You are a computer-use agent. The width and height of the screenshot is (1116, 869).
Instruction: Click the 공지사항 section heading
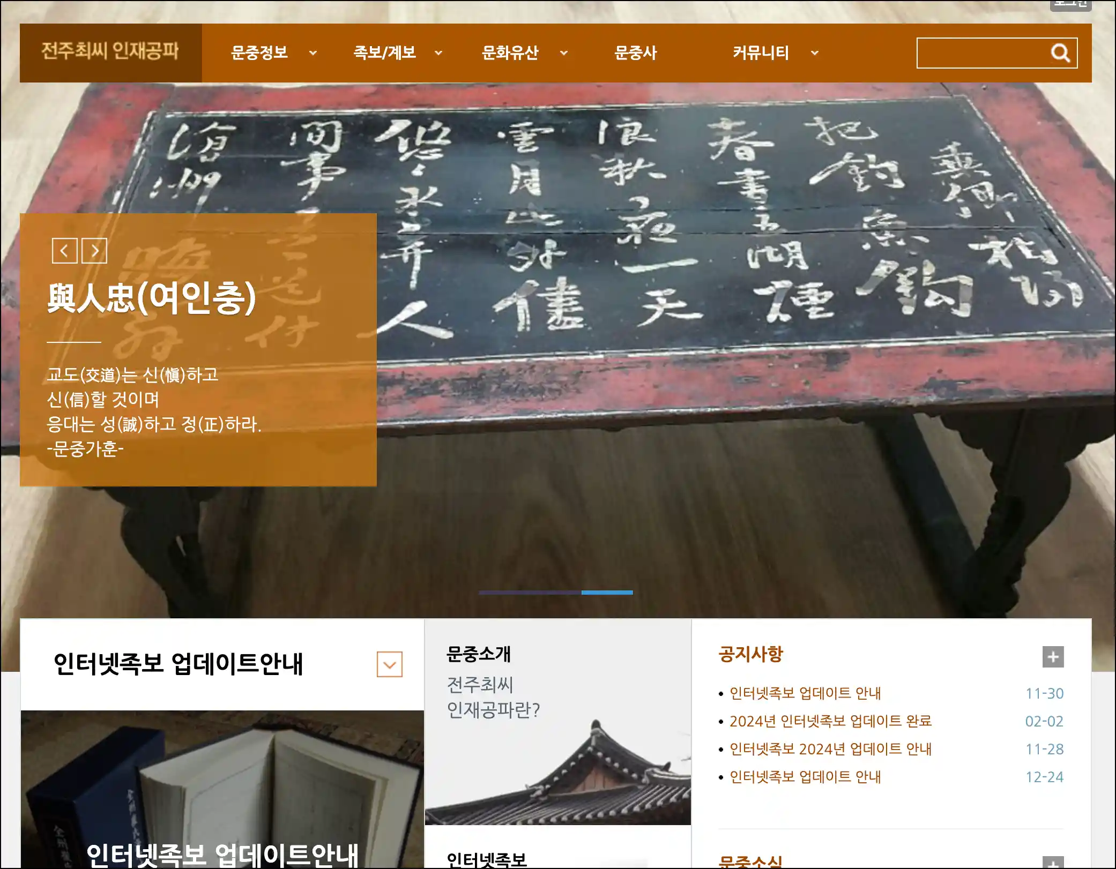tap(751, 654)
